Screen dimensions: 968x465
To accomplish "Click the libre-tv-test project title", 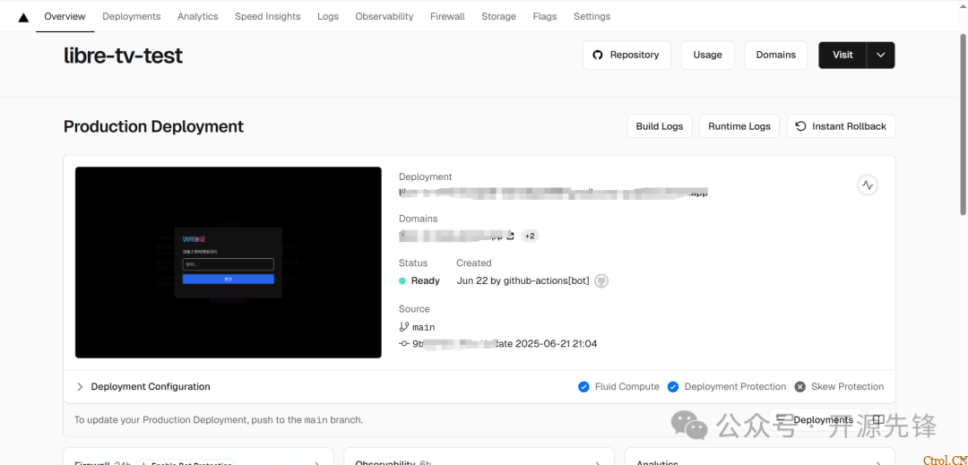I will tap(123, 56).
